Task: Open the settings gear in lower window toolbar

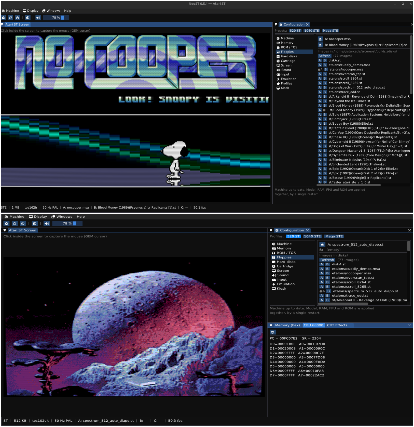Action: click(6, 224)
